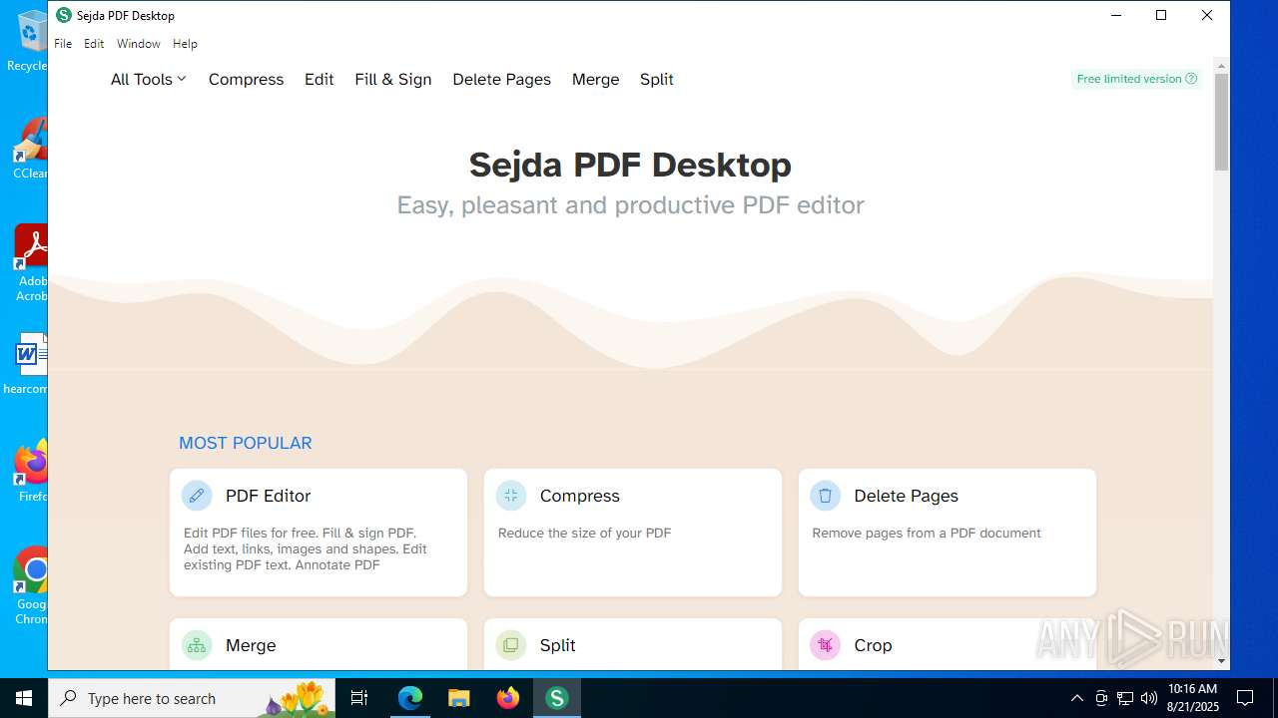Viewport: 1278px width, 718px height.
Task: Open the Compress card title
Action: 579,496
